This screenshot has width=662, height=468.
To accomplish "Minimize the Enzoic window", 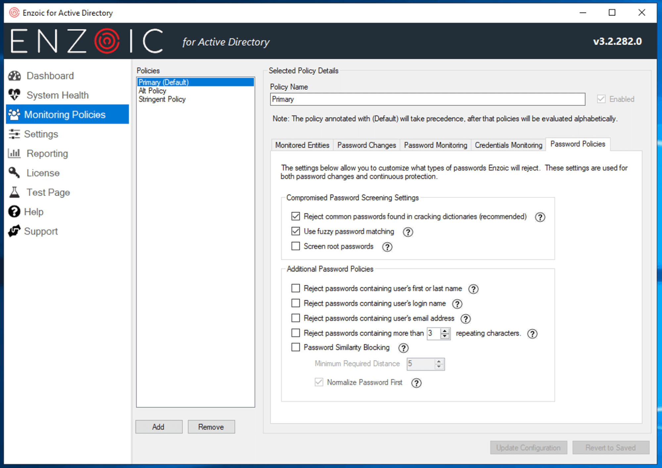I will [x=583, y=13].
